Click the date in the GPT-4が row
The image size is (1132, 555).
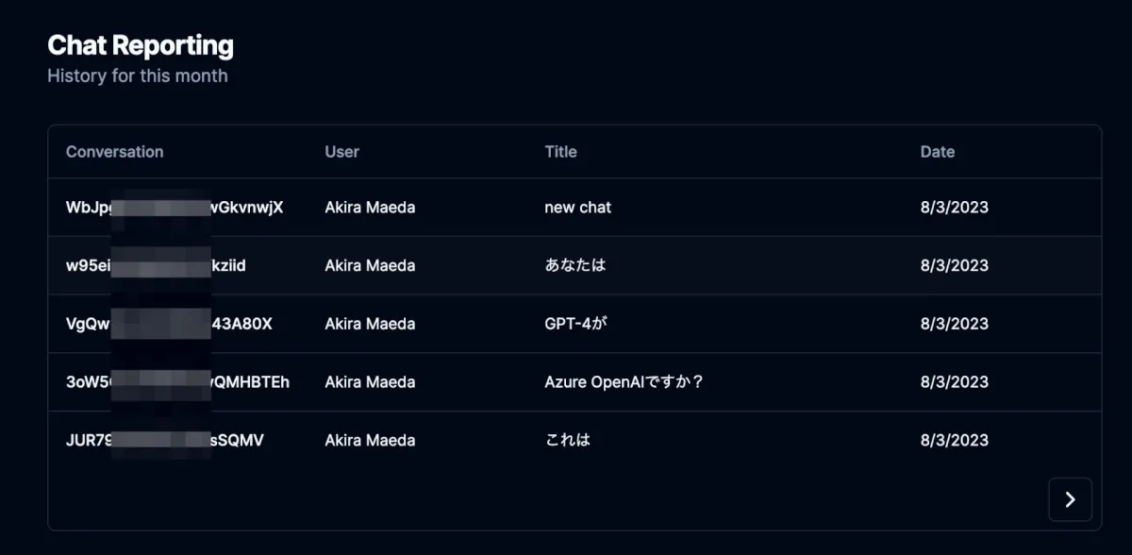click(954, 324)
